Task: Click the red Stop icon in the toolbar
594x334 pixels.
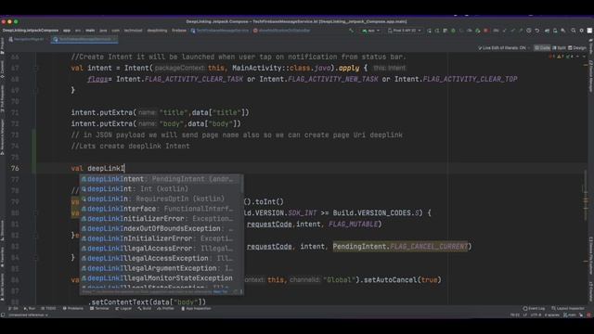Action: click(486, 31)
